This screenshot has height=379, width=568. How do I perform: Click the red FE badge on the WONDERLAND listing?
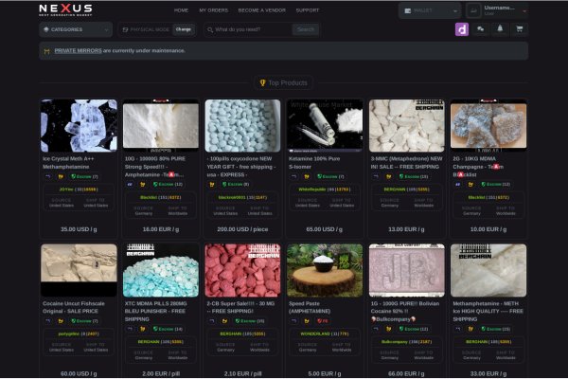pyautogui.click(x=323, y=321)
